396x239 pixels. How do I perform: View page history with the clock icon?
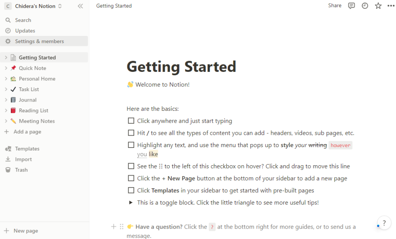pos(365,5)
